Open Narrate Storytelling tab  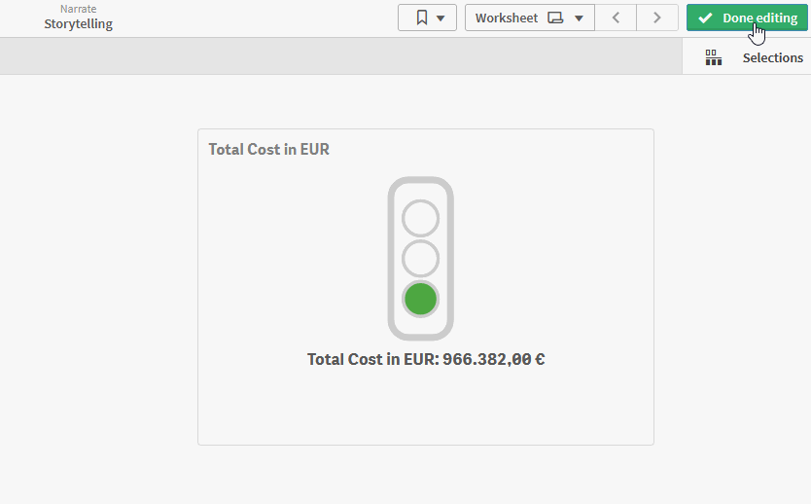tap(78, 18)
